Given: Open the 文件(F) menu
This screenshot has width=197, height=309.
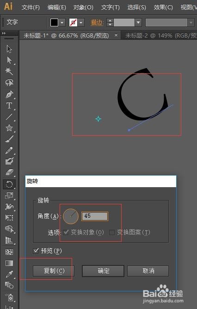Looking at the screenshot, I should pos(31,7).
